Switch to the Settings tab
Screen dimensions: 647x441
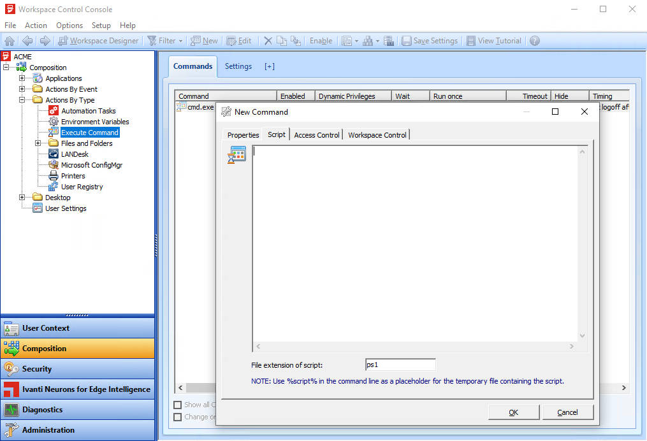pos(238,66)
